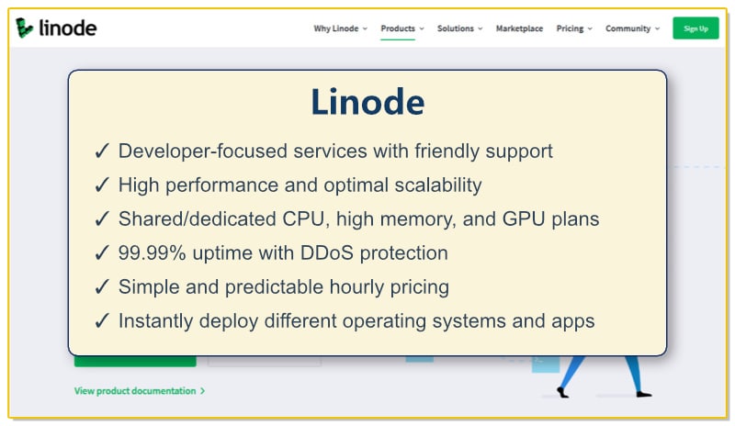735x426 pixels.
Task: Click checkmark next to High performance line
Action: click(x=103, y=185)
